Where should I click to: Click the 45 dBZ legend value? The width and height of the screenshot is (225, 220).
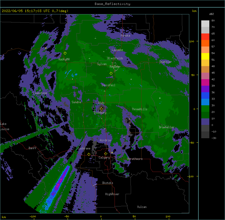pyautogui.click(x=213, y=73)
